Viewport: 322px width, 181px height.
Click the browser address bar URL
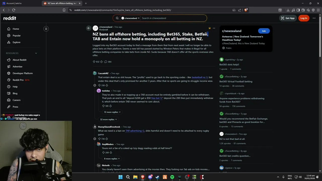(x=123, y=10)
